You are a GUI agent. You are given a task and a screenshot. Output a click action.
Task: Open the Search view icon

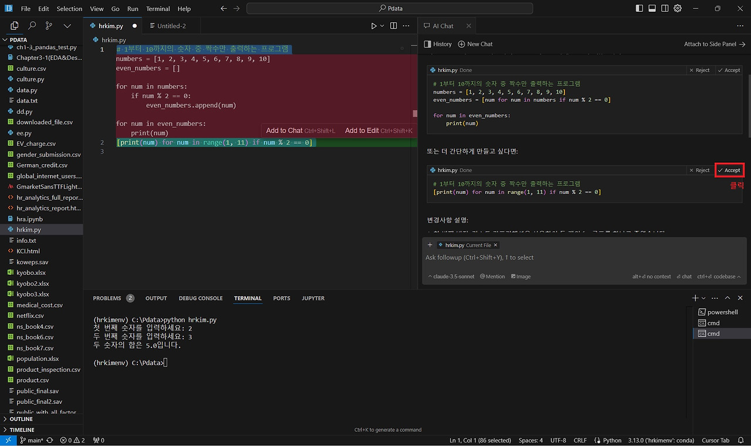point(32,26)
